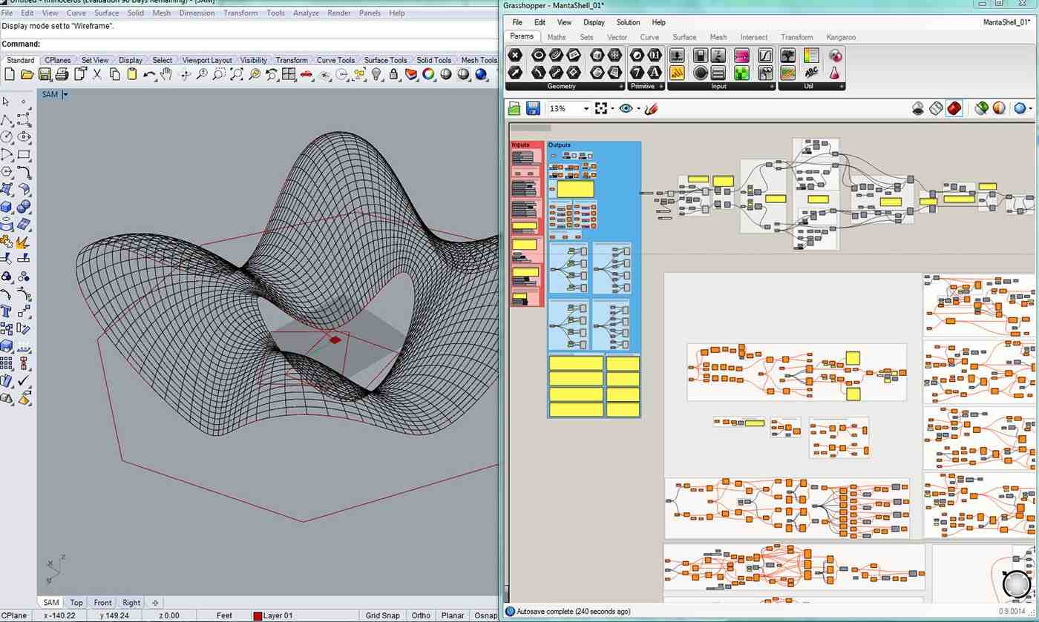Click the red Layer 01 color swatch
This screenshot has height=622, width=1039.
tap(258, 616)
